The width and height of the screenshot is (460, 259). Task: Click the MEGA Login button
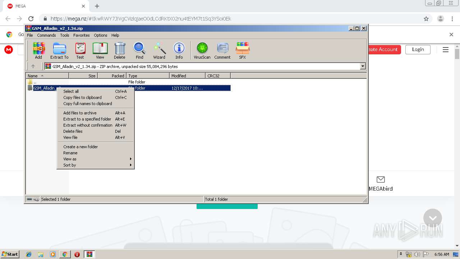(418, 50)
